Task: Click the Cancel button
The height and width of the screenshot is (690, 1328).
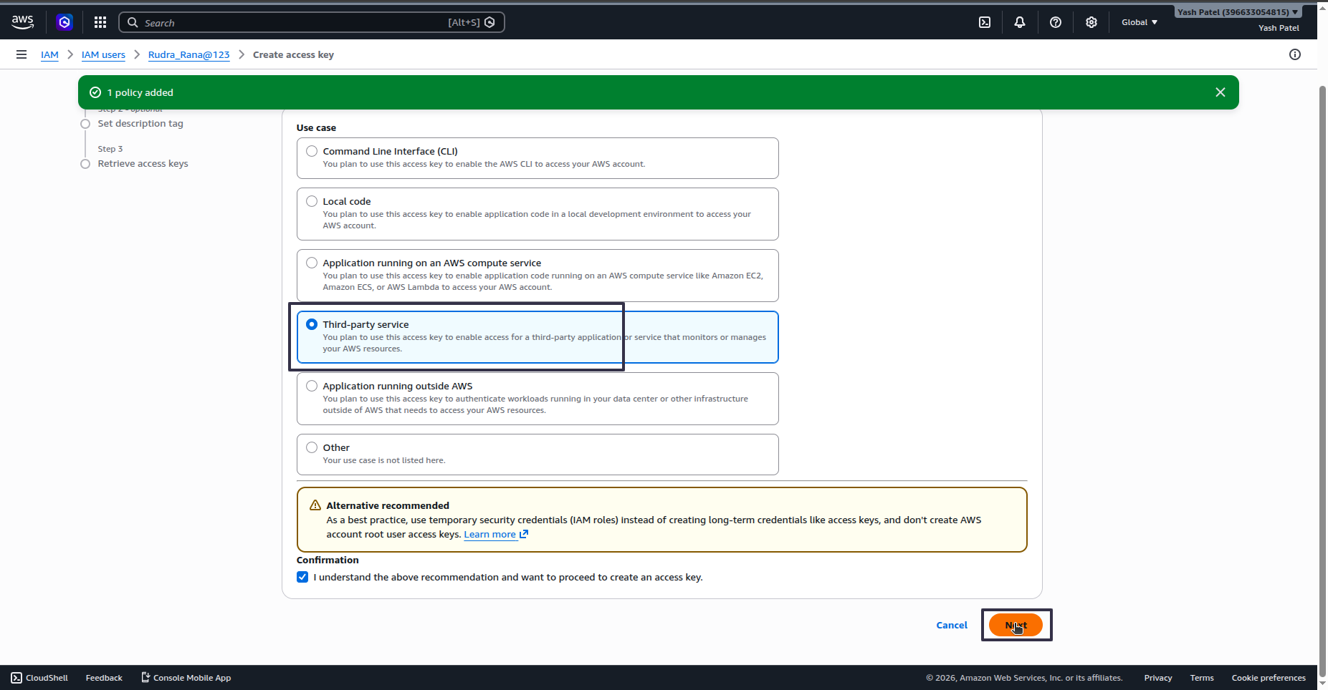Action: (952, 625)
